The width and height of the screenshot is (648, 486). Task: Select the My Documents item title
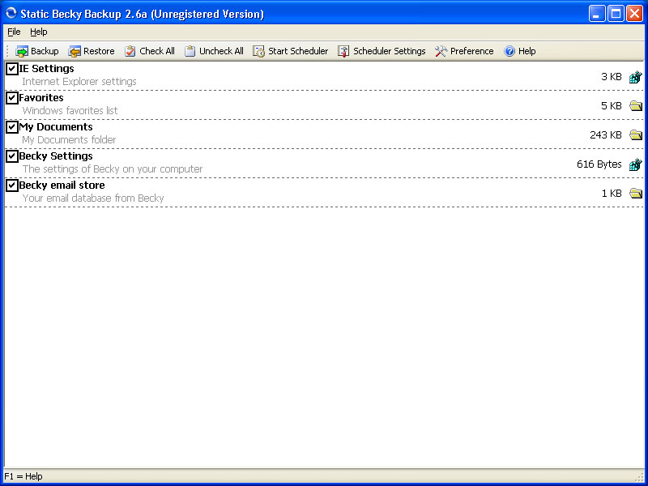[56, 127]
